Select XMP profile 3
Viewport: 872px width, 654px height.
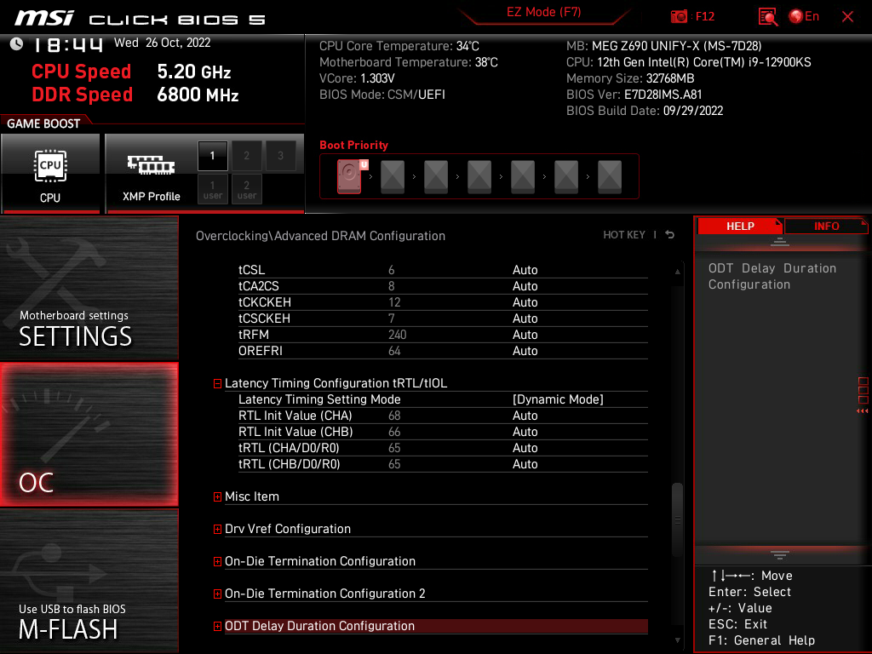[280, 156]
